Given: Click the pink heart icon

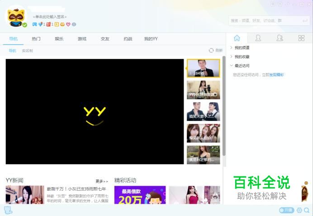Looking at the screenshot, I should (x=68, y=24).
